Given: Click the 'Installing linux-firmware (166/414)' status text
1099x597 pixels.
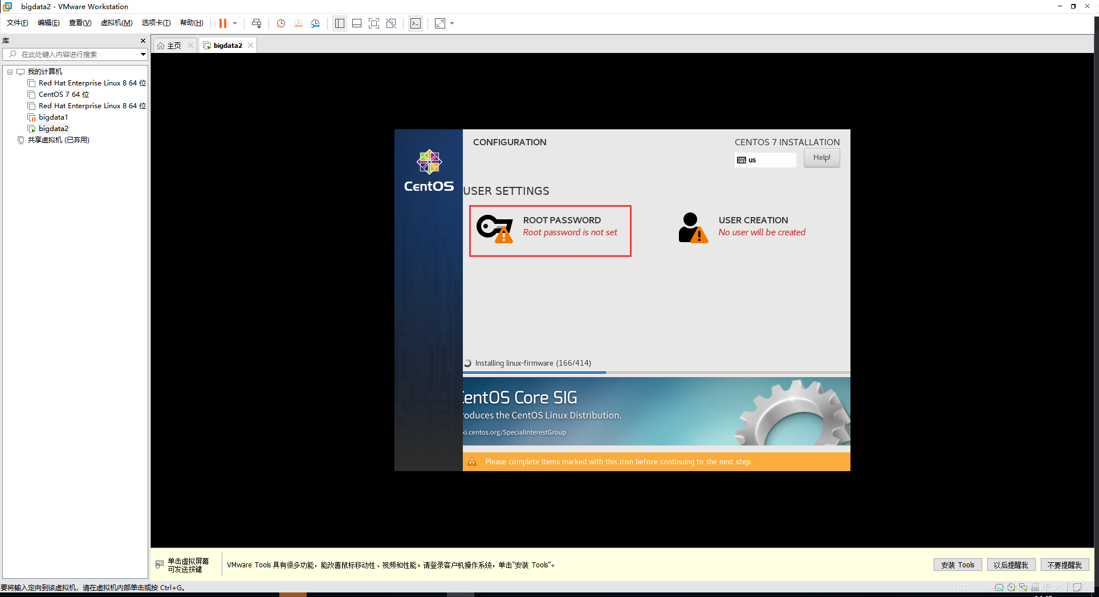Looking at the screenshot, I should click(533, 363).
